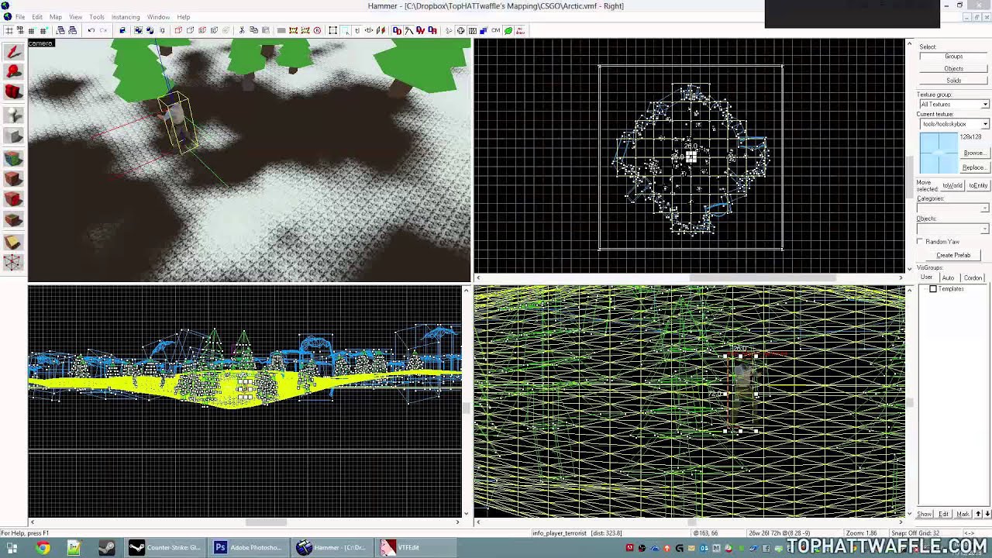Tick the Templates visgroup checkbox
The height and width of the screenshot is (558, 992).
[933, 289]
